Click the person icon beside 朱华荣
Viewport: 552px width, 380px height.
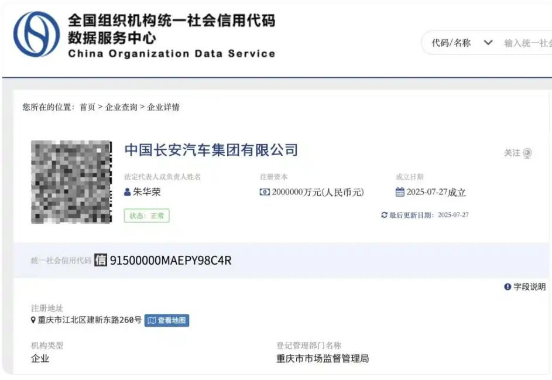click(x=128, y=192)
